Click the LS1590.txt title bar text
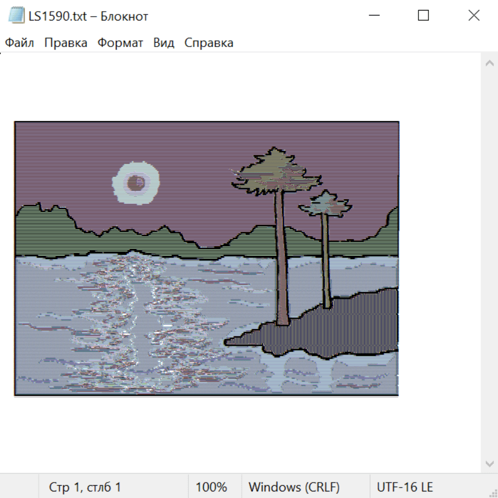Image resolution: width=498 pixels, height=498 pixels. (89, 16)
